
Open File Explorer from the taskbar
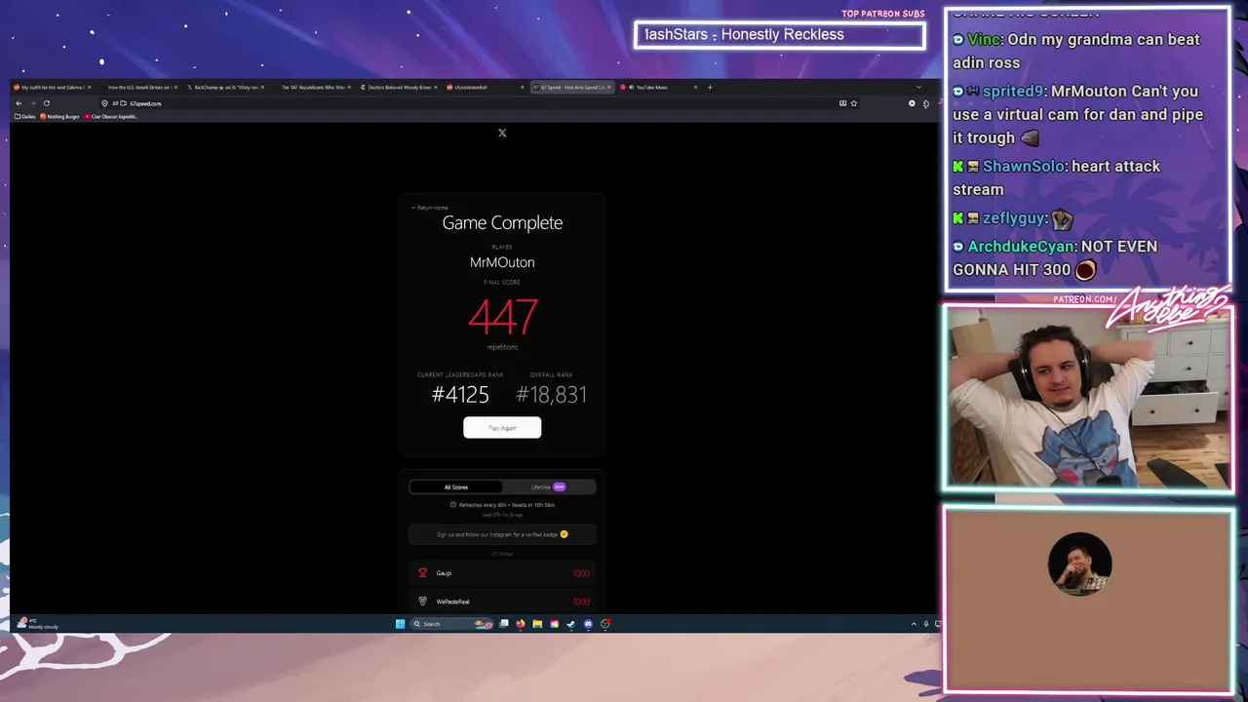pos(537,624)
